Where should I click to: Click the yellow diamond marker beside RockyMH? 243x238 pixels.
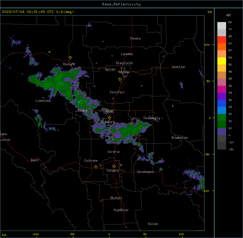click(70, 58)
